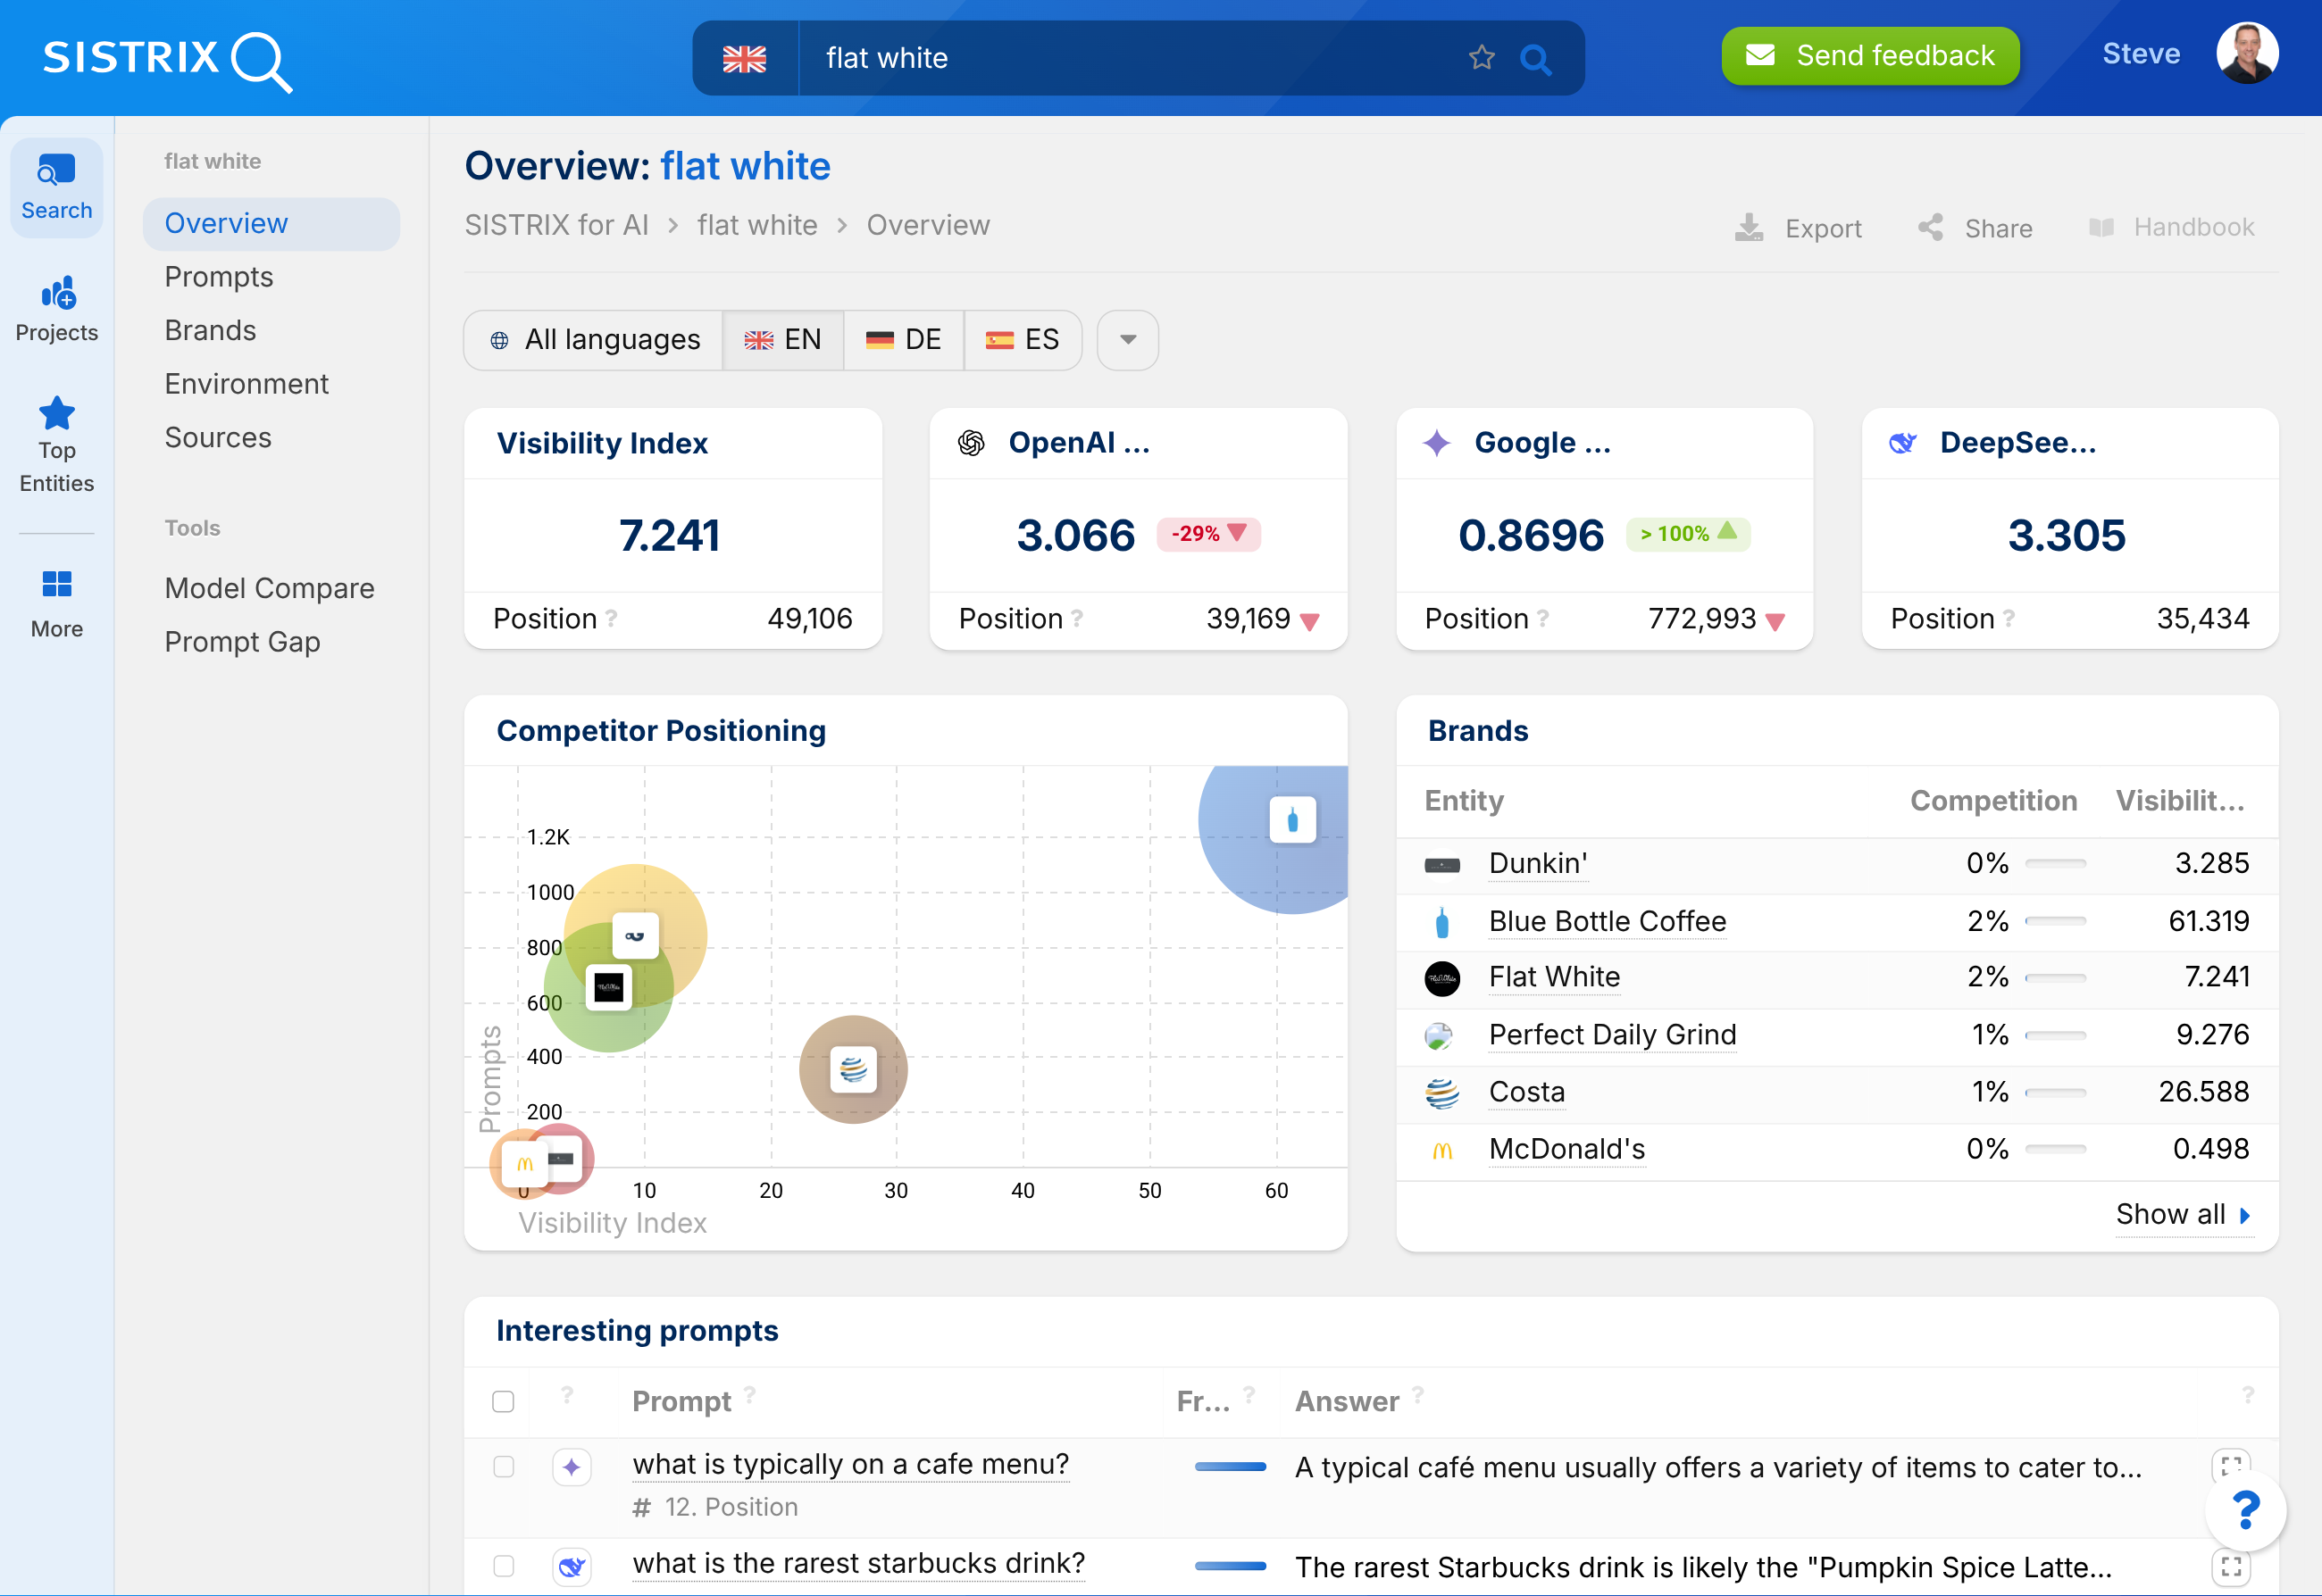The width and height of the screenshot is (2322, 1596).
Task: Open the Flat White brand link
Action: (x=1555, y=977)
